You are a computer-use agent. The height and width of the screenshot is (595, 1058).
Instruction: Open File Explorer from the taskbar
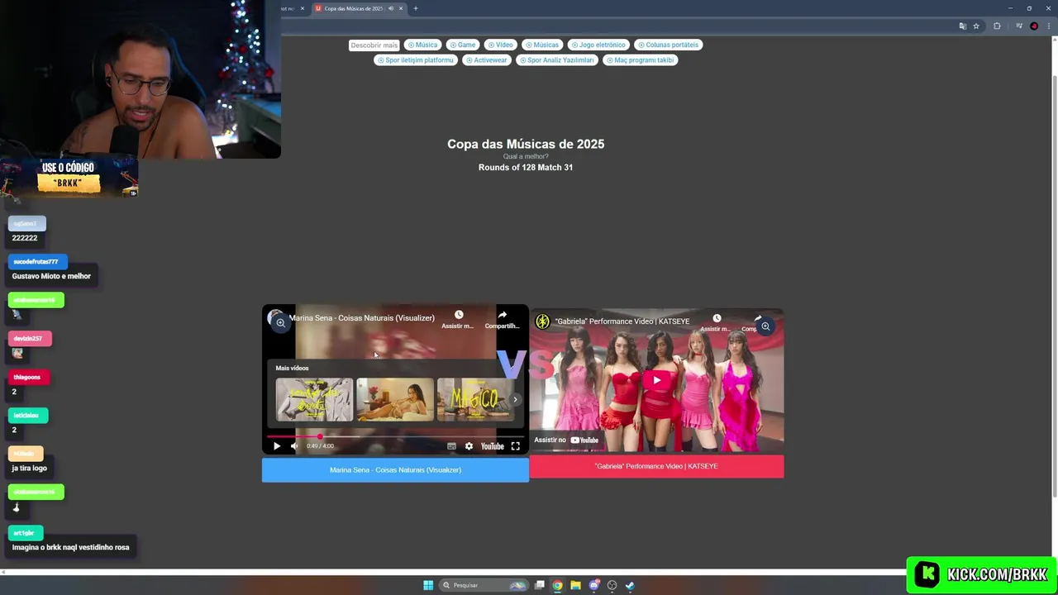click(x=575, y=585)
